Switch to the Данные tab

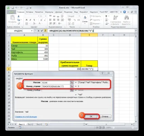(59, 12)
